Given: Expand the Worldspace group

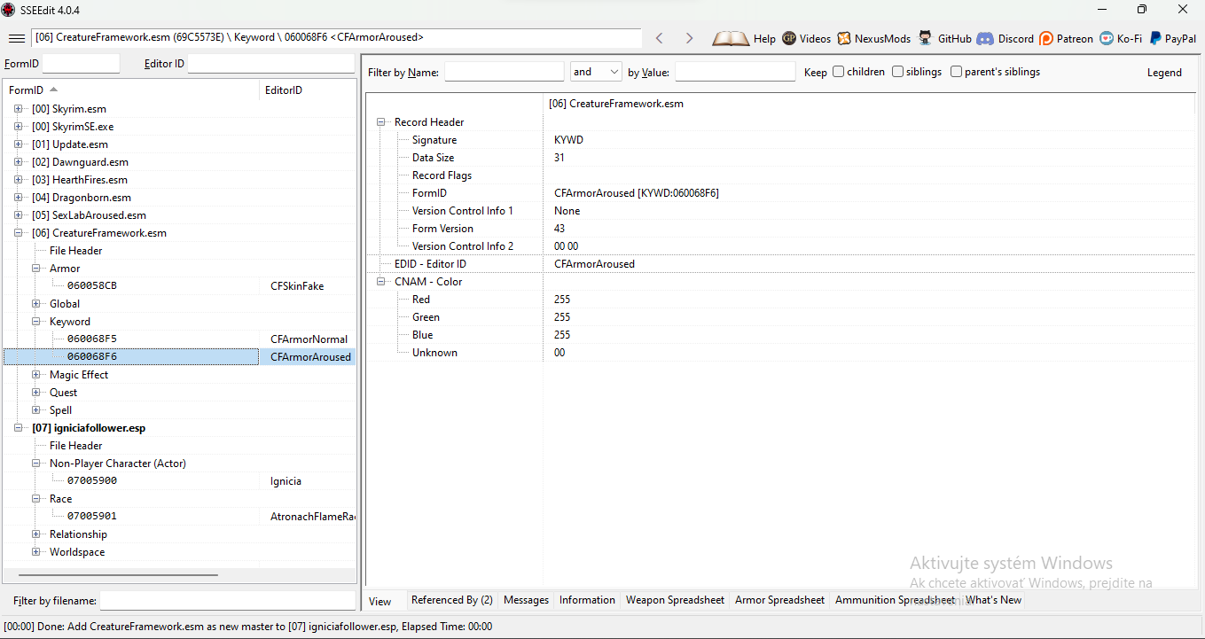Looking at the screenshot, I should [36, 552].
